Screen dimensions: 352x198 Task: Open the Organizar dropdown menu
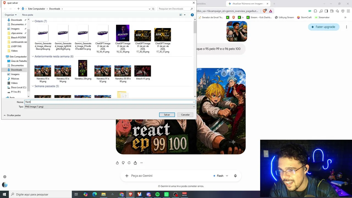tap(11, 15)
